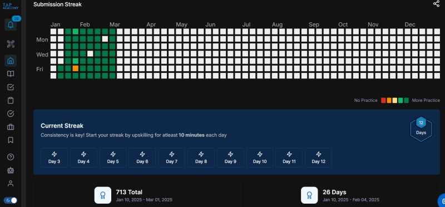Screen dimensions: 445x207
Task: Click the share icon beside Submission Streak
Action: point(436,4)
